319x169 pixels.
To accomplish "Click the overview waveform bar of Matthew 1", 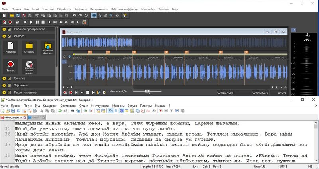I will (175, 43).
